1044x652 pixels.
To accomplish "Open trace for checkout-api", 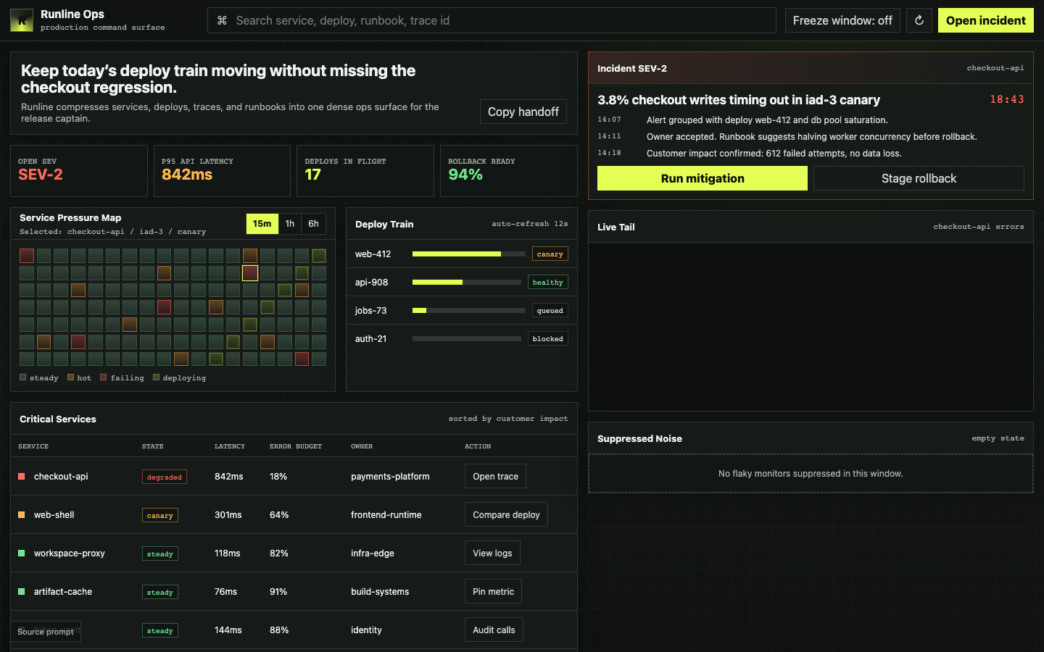I will click(495, 477).
